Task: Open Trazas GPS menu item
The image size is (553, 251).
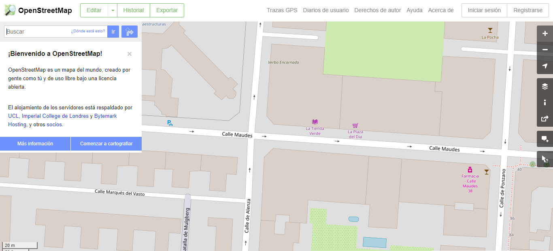Action: 282,11
